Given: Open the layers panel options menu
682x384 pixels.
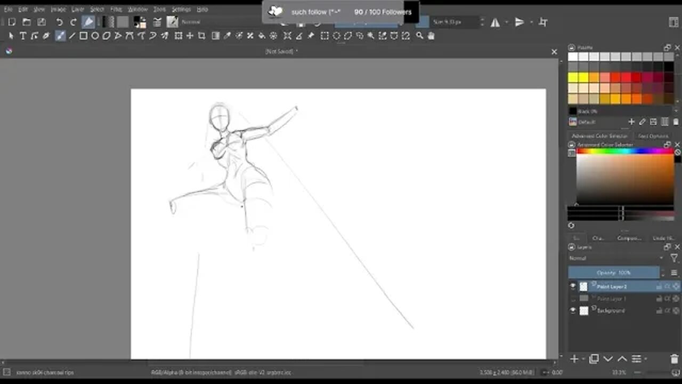Looking at the screenshot, I should click(673, 273).
